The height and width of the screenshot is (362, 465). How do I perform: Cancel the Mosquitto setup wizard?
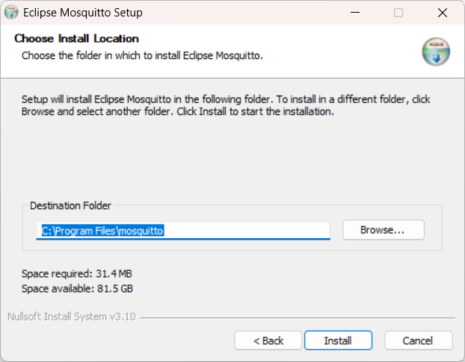click(x=419, y=340)
